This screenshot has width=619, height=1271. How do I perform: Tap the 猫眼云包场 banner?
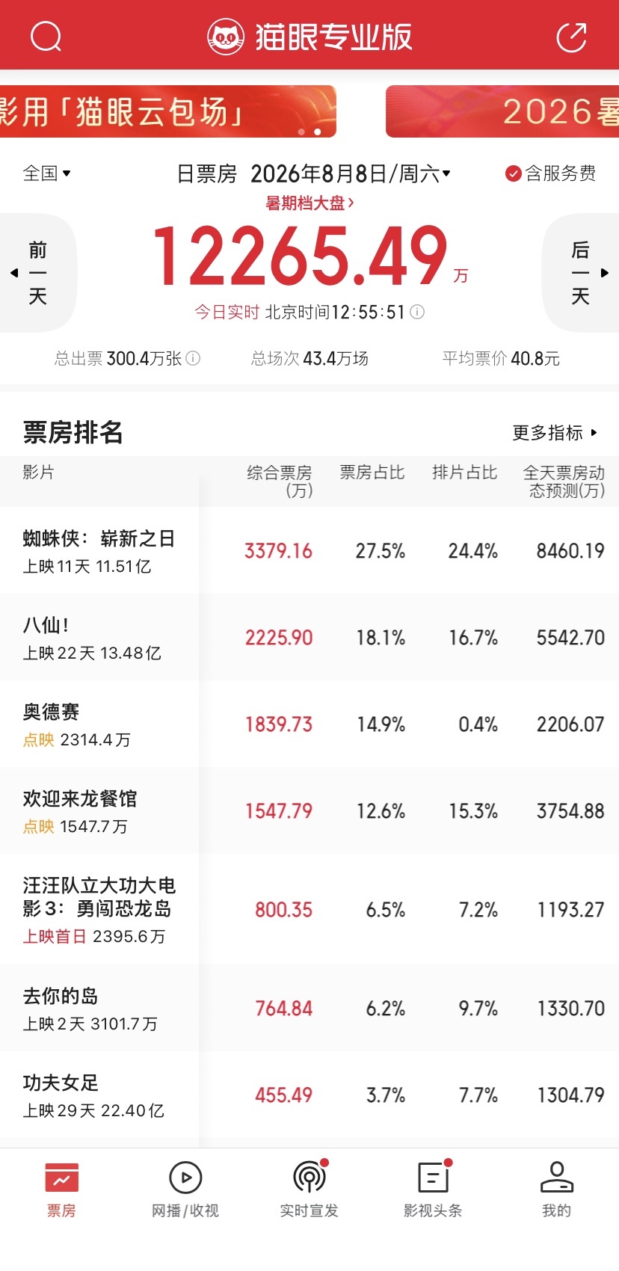click(168, 111)
